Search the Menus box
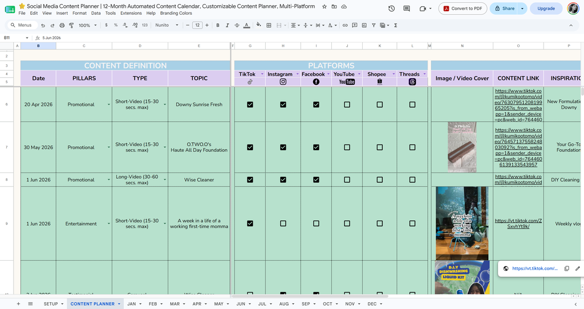Image resolution: width=584 pixels, height=309 pixels. (22, 25)
